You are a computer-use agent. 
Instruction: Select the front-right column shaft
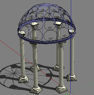[61, 66]
